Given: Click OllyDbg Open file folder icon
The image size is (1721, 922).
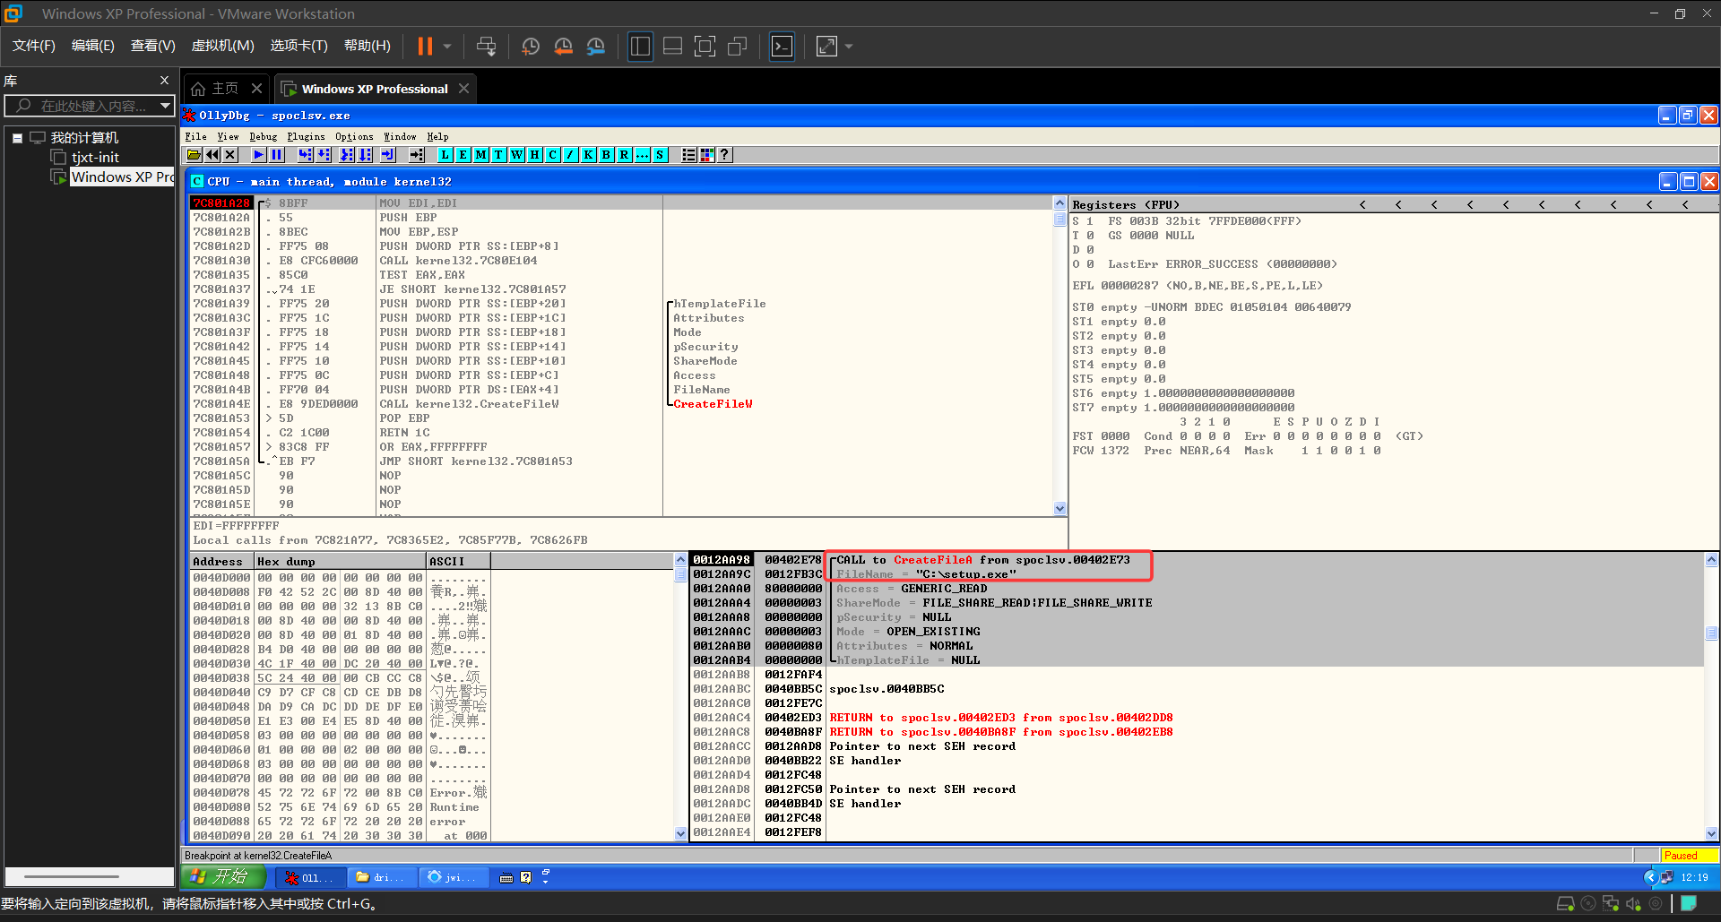Looking at the screenshot, I should (x=194, y=155).
